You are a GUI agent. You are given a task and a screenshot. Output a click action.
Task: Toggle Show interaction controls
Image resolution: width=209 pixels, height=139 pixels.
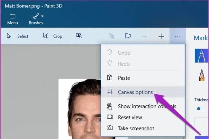147,106
